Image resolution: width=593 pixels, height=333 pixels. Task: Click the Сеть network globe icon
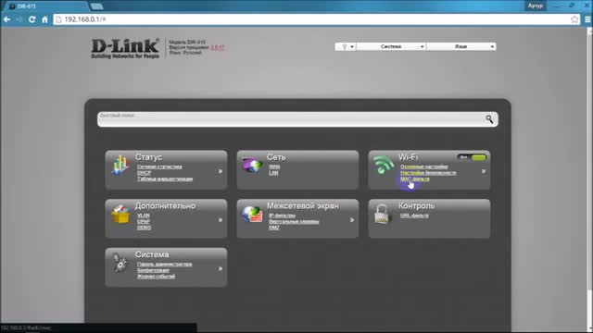[x=252, y=165]
